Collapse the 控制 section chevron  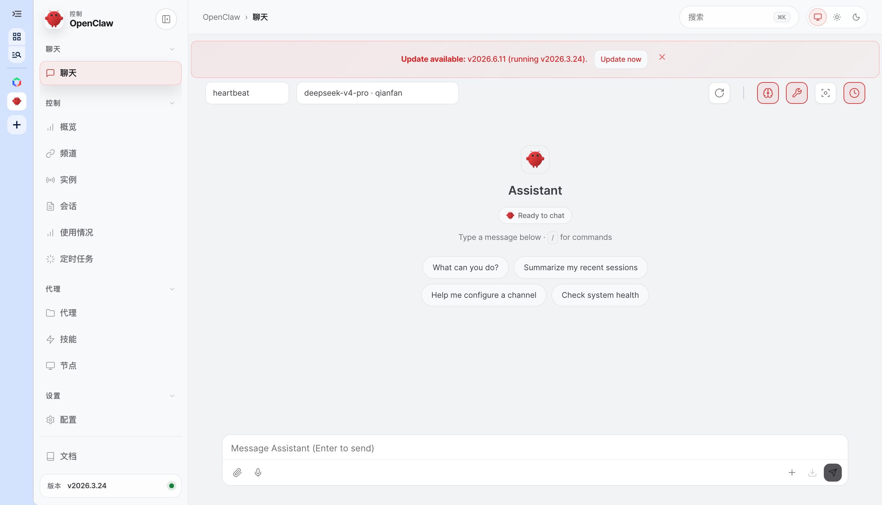click(172, 103)
